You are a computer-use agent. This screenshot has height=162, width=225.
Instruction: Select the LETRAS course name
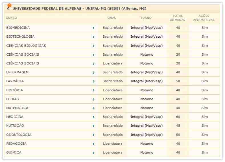pyautogui.click(x=13, y=99)
